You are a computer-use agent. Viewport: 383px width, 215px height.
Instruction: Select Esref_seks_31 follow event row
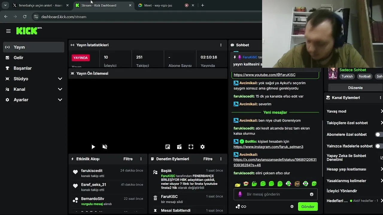coord(108,187)
